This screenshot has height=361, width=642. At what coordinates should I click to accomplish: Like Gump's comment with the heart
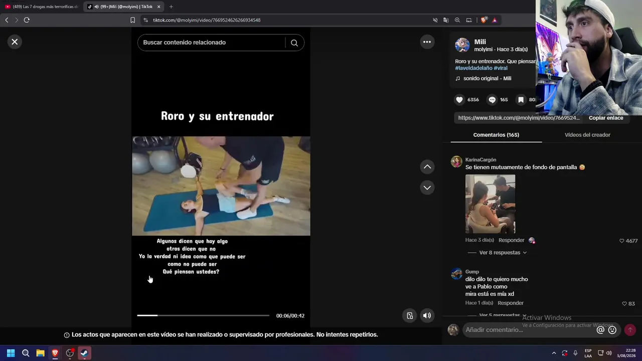tap(624, 303)
